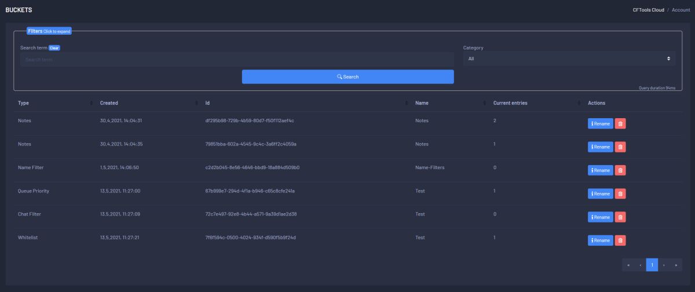
Task: Click the BUCKETS page title
Action: [x=19, y=10]
